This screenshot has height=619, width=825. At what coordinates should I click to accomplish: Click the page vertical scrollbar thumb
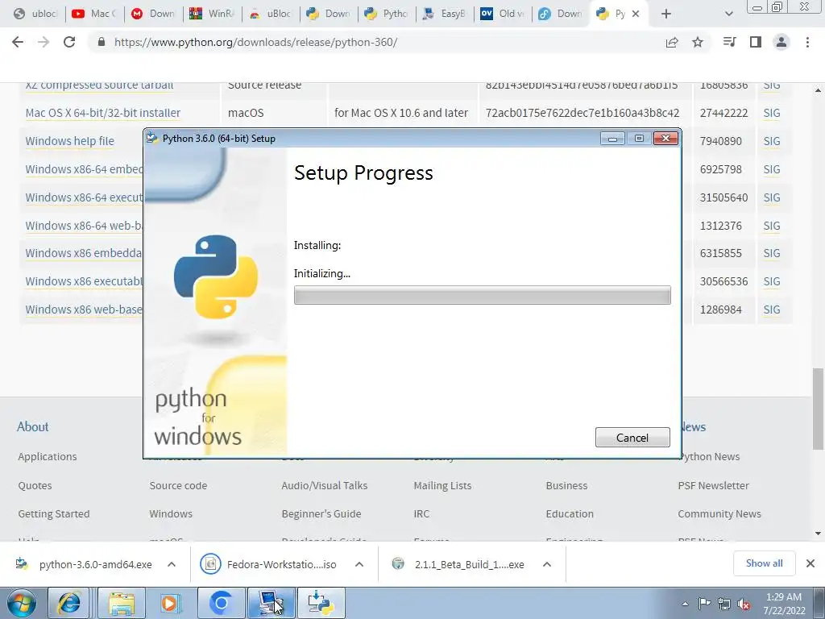818,409
